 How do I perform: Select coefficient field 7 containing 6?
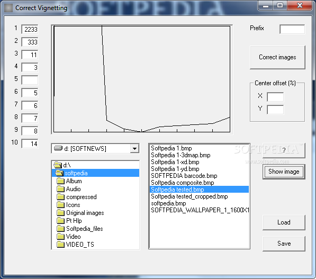(30, 106)
